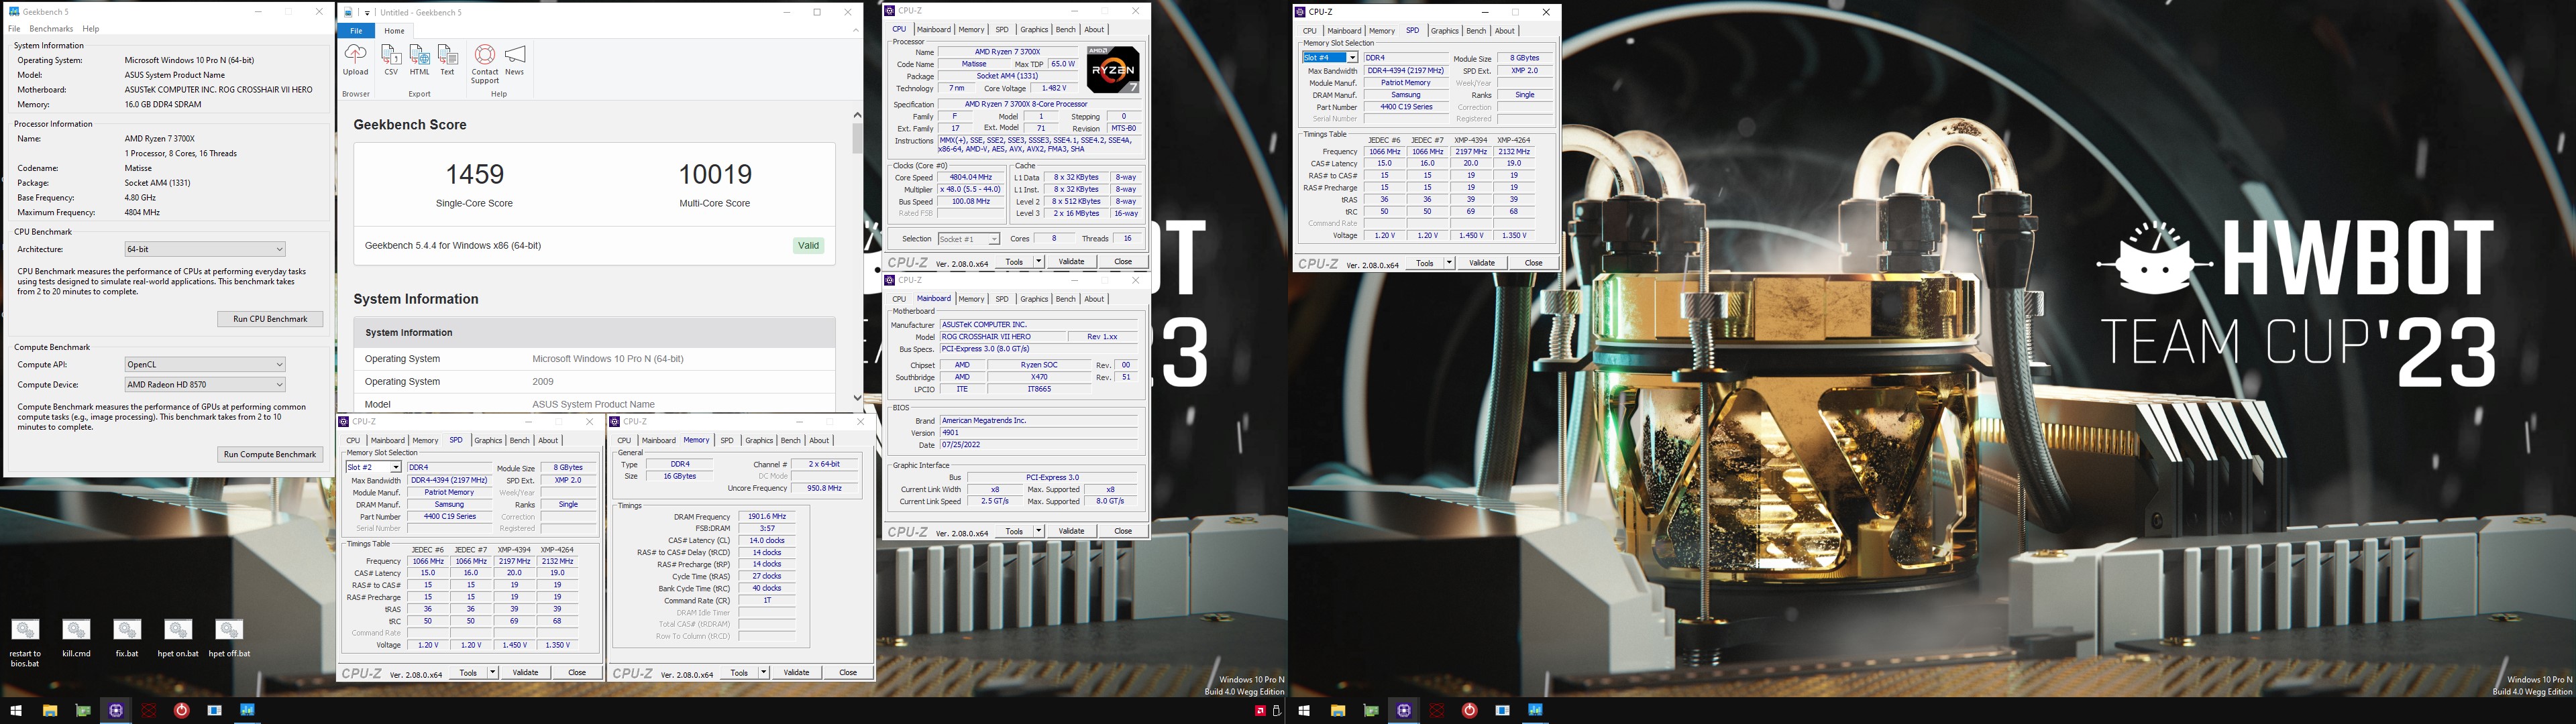The height and width of the screenshot is (724, 2576).
Task: Select the kill.cmd desktop icon
Action: pyautogui.click(x=76, y=637)
